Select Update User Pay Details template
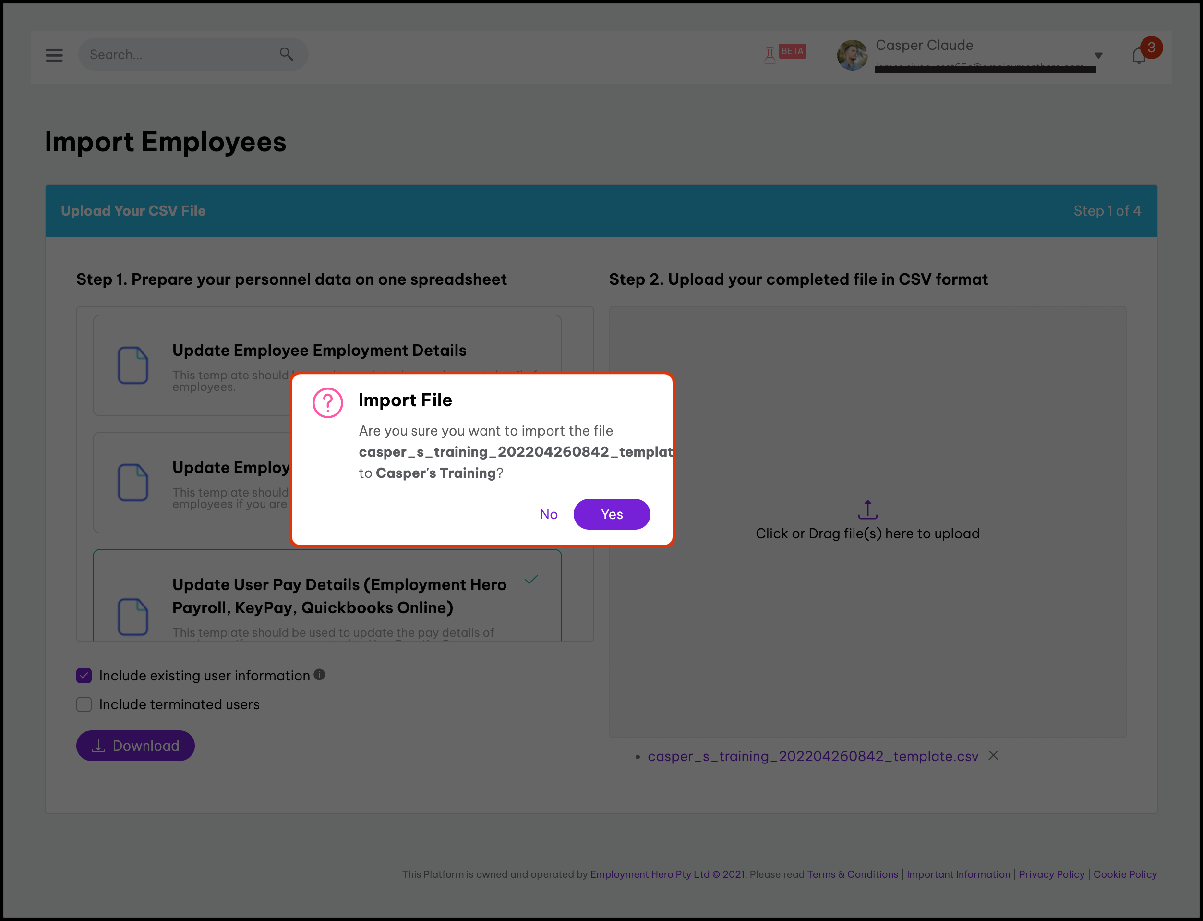This screenshot has width=1203, height=921. tap(339, 596)
